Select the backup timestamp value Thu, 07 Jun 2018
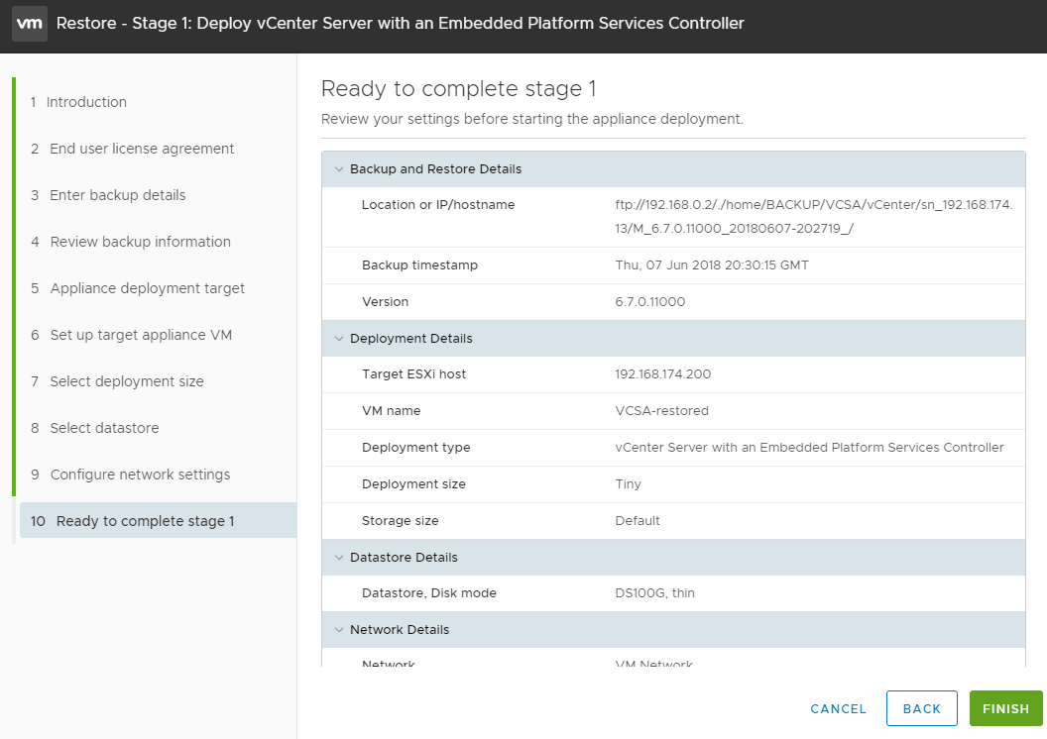This screenshot has height=739, width=1047. tap(712, 265)
